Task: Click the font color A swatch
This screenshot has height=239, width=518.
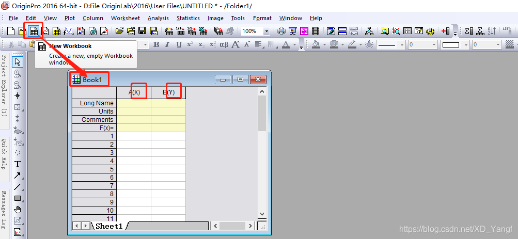Action: click(x=286, y=44)
